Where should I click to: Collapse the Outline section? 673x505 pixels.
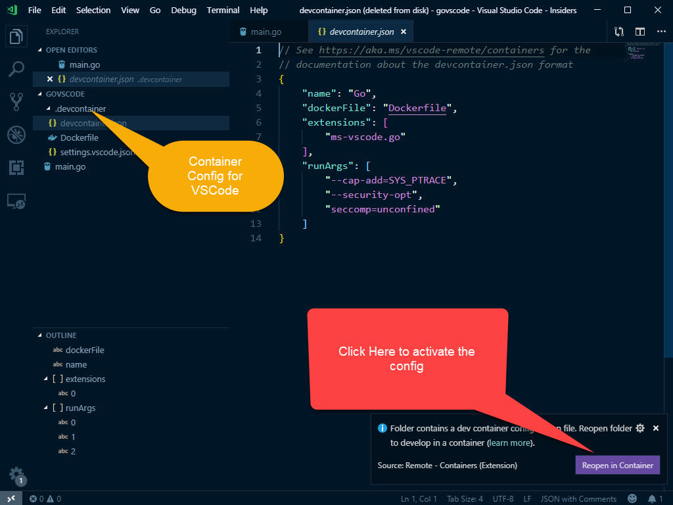40,335
